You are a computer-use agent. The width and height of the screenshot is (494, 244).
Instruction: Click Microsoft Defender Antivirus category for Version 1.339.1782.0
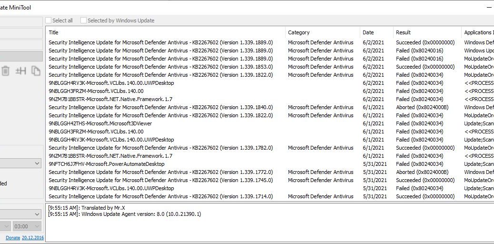pos(321,148)
